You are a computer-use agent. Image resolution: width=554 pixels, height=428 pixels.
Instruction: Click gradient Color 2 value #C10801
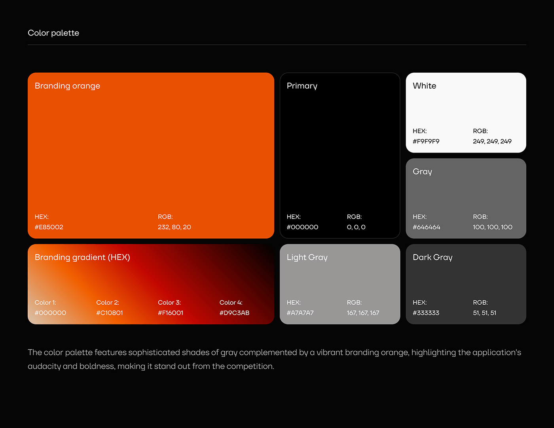[x=110, y=313]
